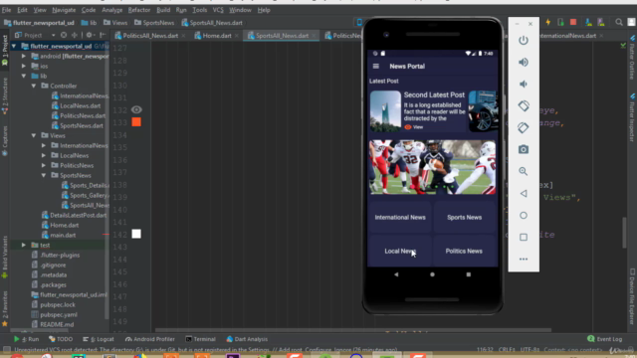Expand the test folder
Viewport: 637px width, 358px height.
[24, 245]
